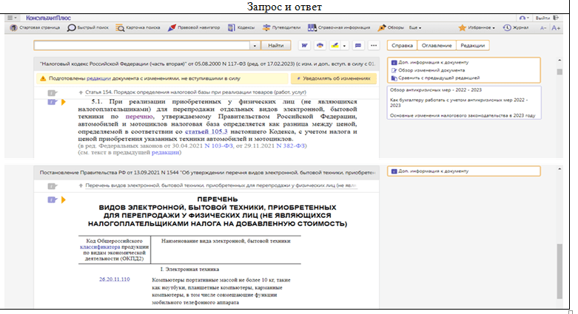578x314 pixels.
Task: Open more actions (three dots)
Action: 374,45
